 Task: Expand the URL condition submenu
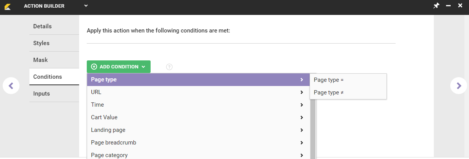pos(199,92)
